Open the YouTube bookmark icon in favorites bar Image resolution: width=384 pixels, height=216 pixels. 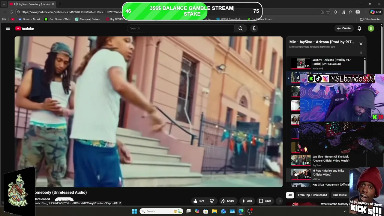[13, 19]
